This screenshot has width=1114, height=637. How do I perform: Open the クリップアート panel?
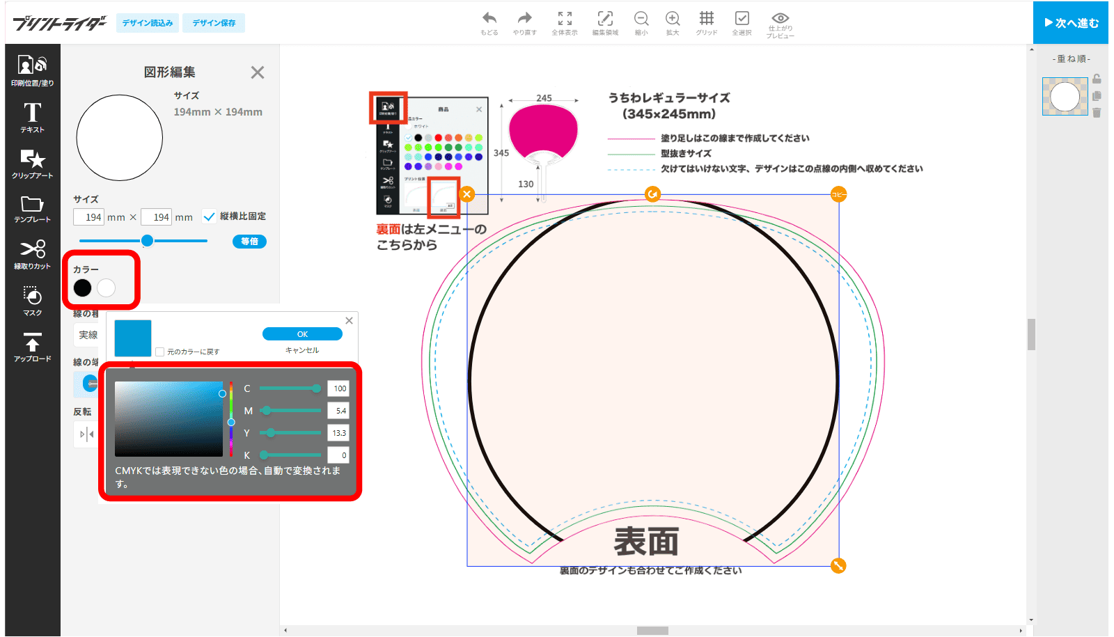coord(32,164)
